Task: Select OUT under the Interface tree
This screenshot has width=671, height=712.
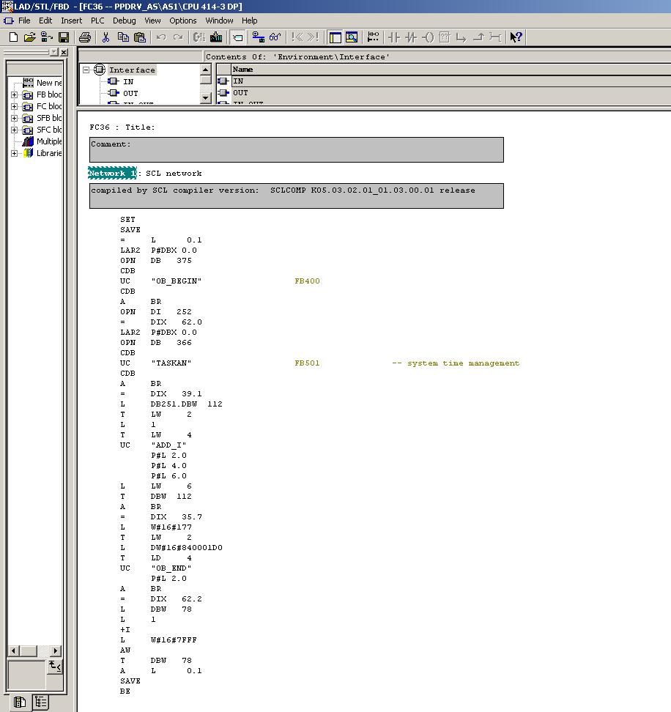Action: 130,94
